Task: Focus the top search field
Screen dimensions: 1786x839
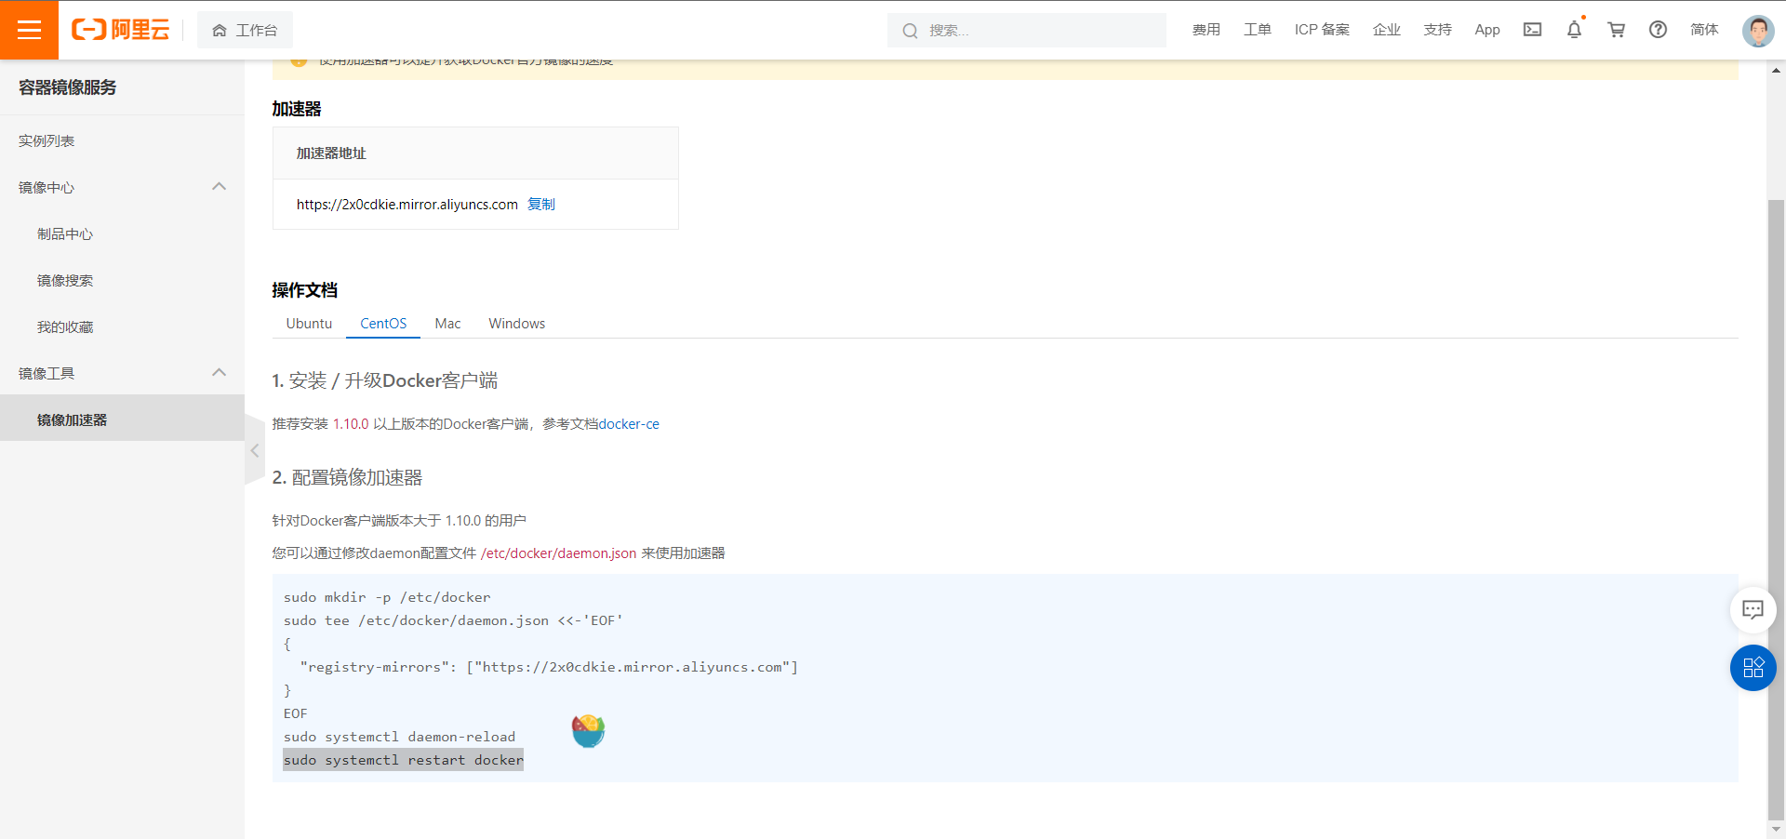Action: click(x=1026, y=30)
